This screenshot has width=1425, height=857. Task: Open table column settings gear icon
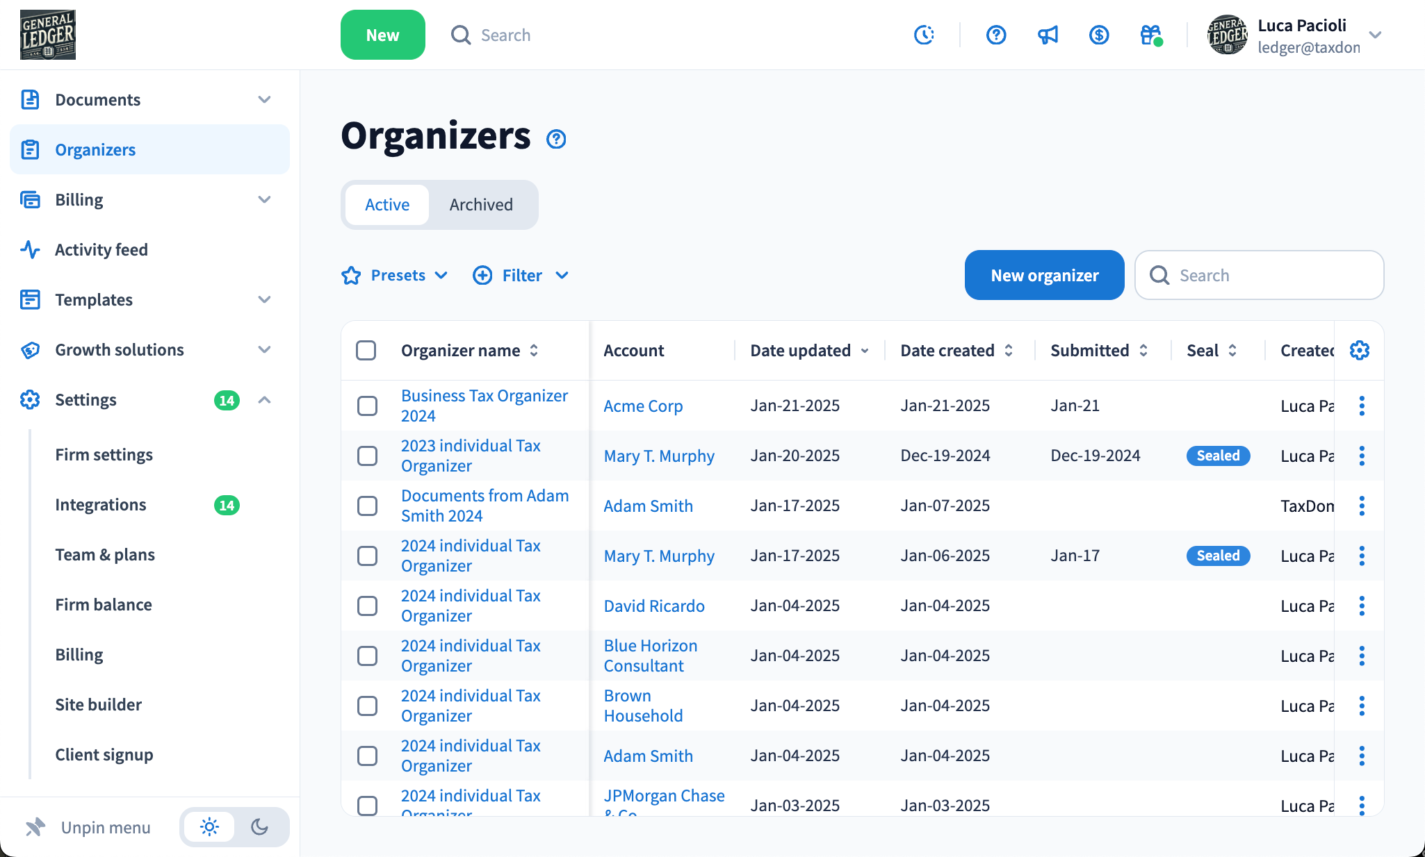1360,351
